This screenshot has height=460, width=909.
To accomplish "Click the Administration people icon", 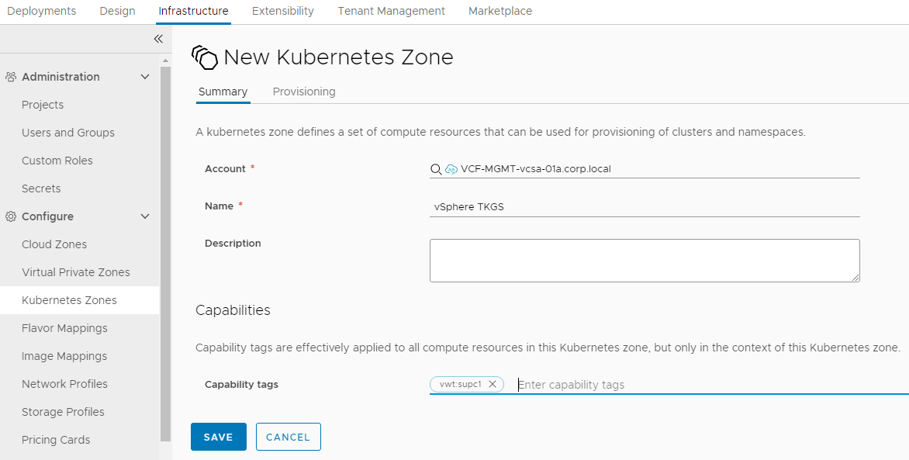I will click(x=10, y=77).
